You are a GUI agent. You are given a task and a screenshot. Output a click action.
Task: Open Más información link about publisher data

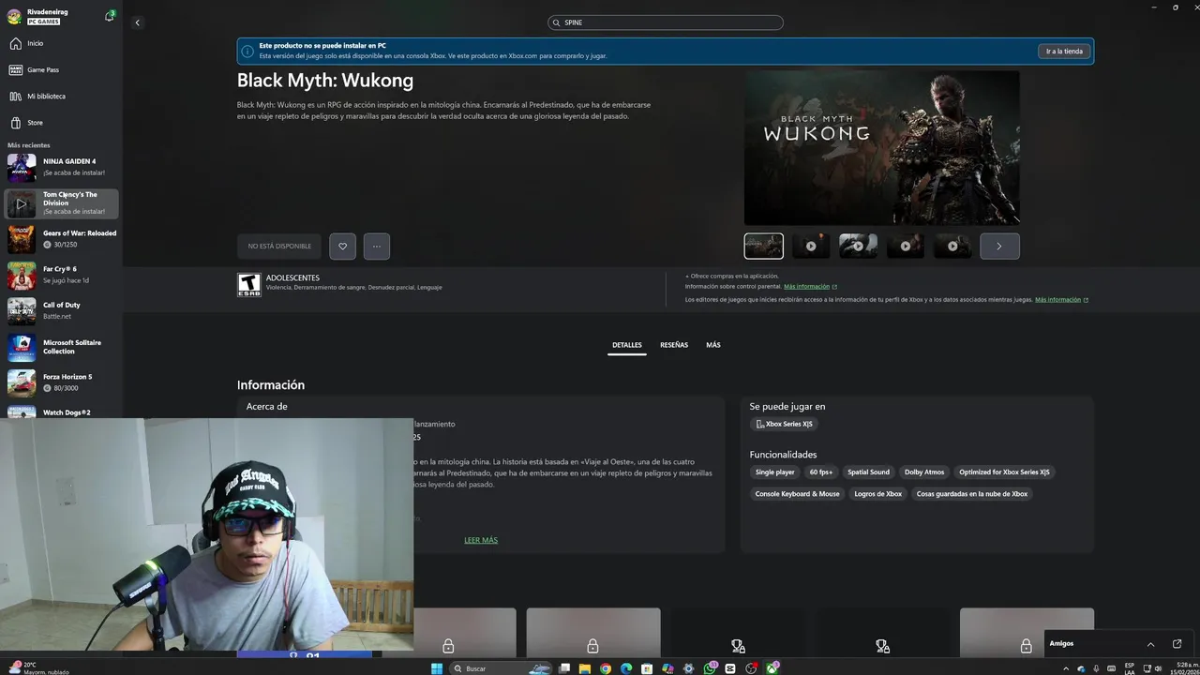click(1061, 299)
